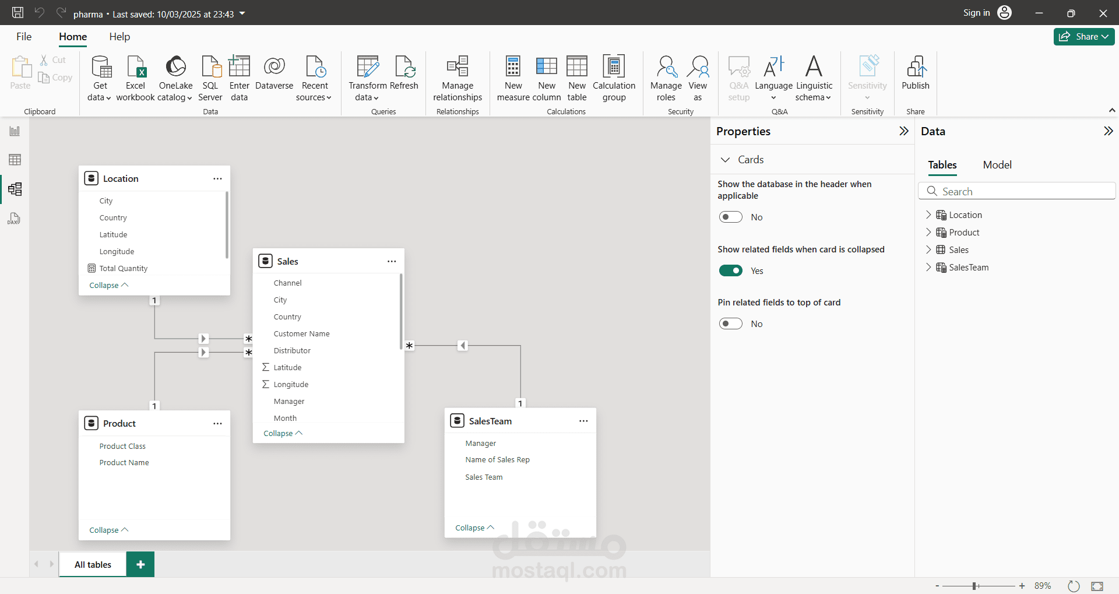Click the Share button
The width and height of the screenshot is (1119, 594).
point(1084,37)
